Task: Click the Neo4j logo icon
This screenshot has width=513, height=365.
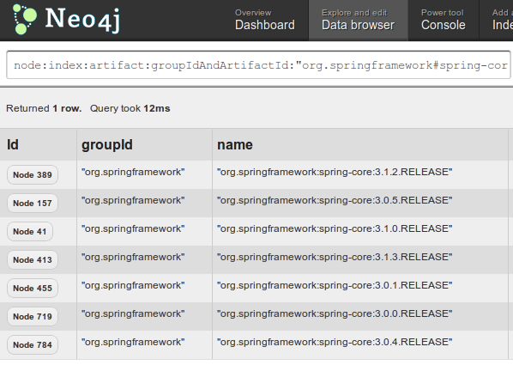Action: click(25, 19)
